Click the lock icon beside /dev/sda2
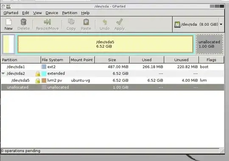 click(38, 74)
